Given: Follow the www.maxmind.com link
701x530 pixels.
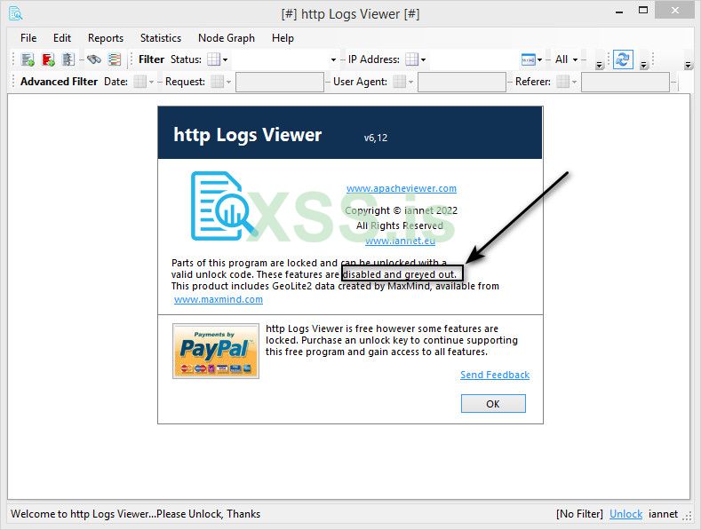Looking at the screenshot, I should (x=219, y=299).
